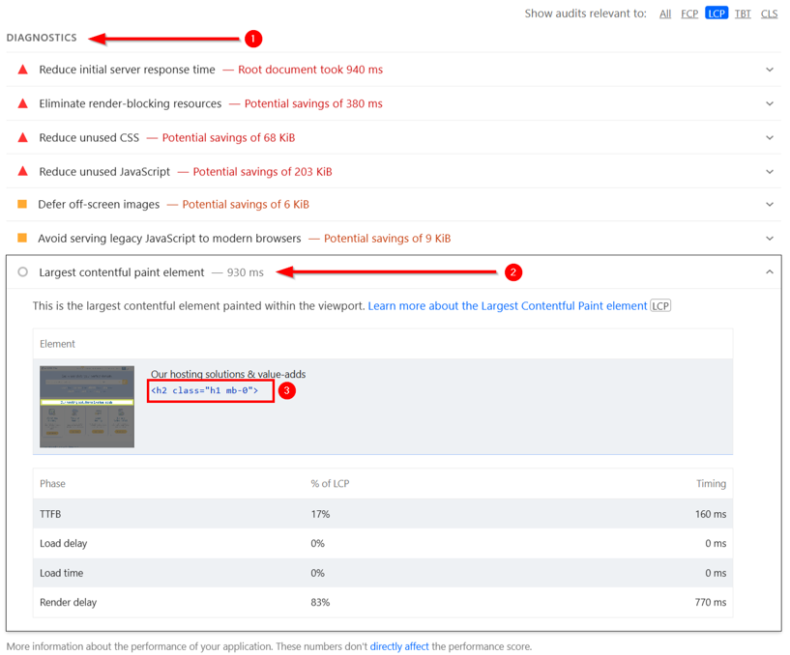Expand the Defer off-screen images audit
Image resolution: width=790 pixels, height=655 pixels.
tap(770, 204)
